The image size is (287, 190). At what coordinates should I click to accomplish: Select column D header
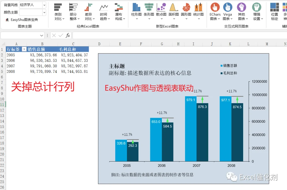tap(99, 44)
